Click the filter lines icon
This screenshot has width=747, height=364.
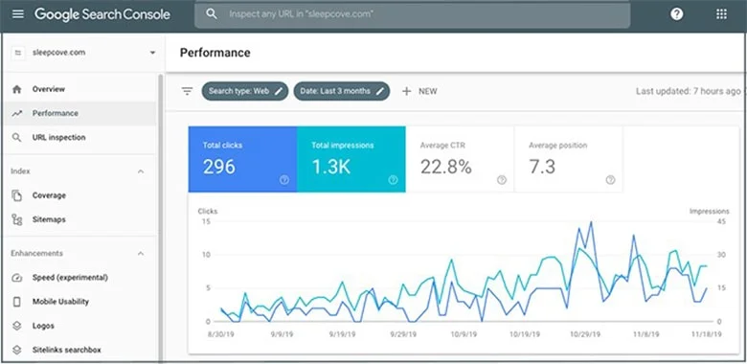coord(187,91)
